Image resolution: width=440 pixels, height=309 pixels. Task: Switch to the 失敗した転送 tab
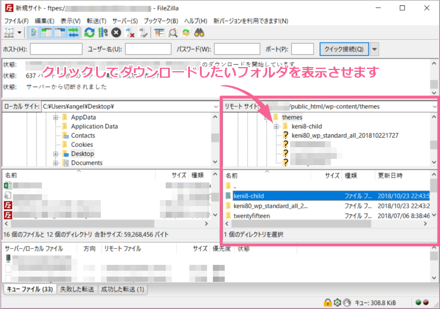[77, 290]
